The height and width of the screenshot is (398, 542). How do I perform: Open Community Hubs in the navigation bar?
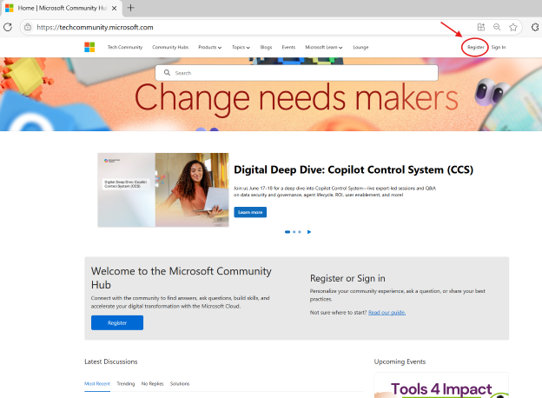tap(170, 47)
